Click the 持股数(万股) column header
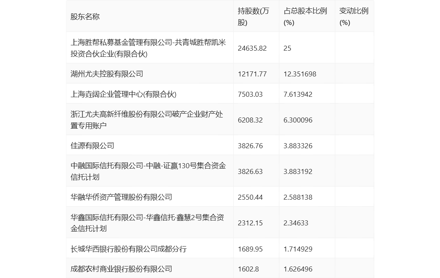Viewport: 440px width, 278px height. point(254,17)
